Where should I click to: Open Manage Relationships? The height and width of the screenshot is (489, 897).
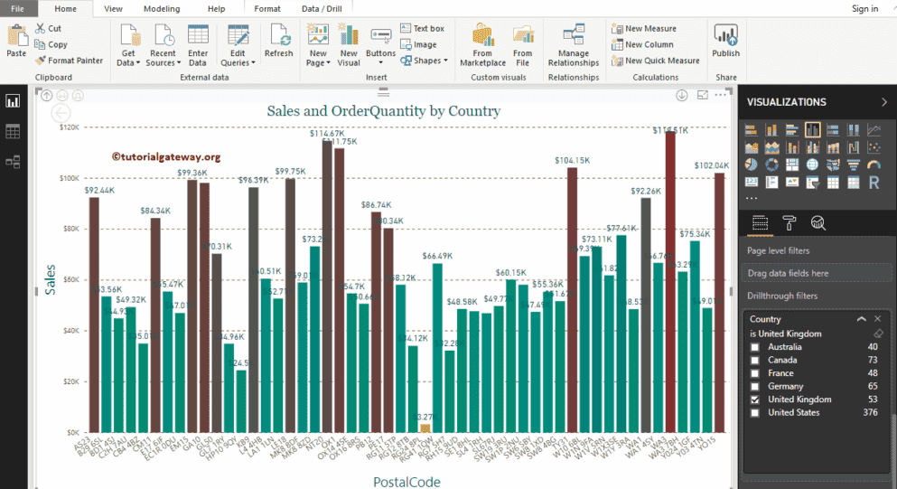(x=573, y=45)
